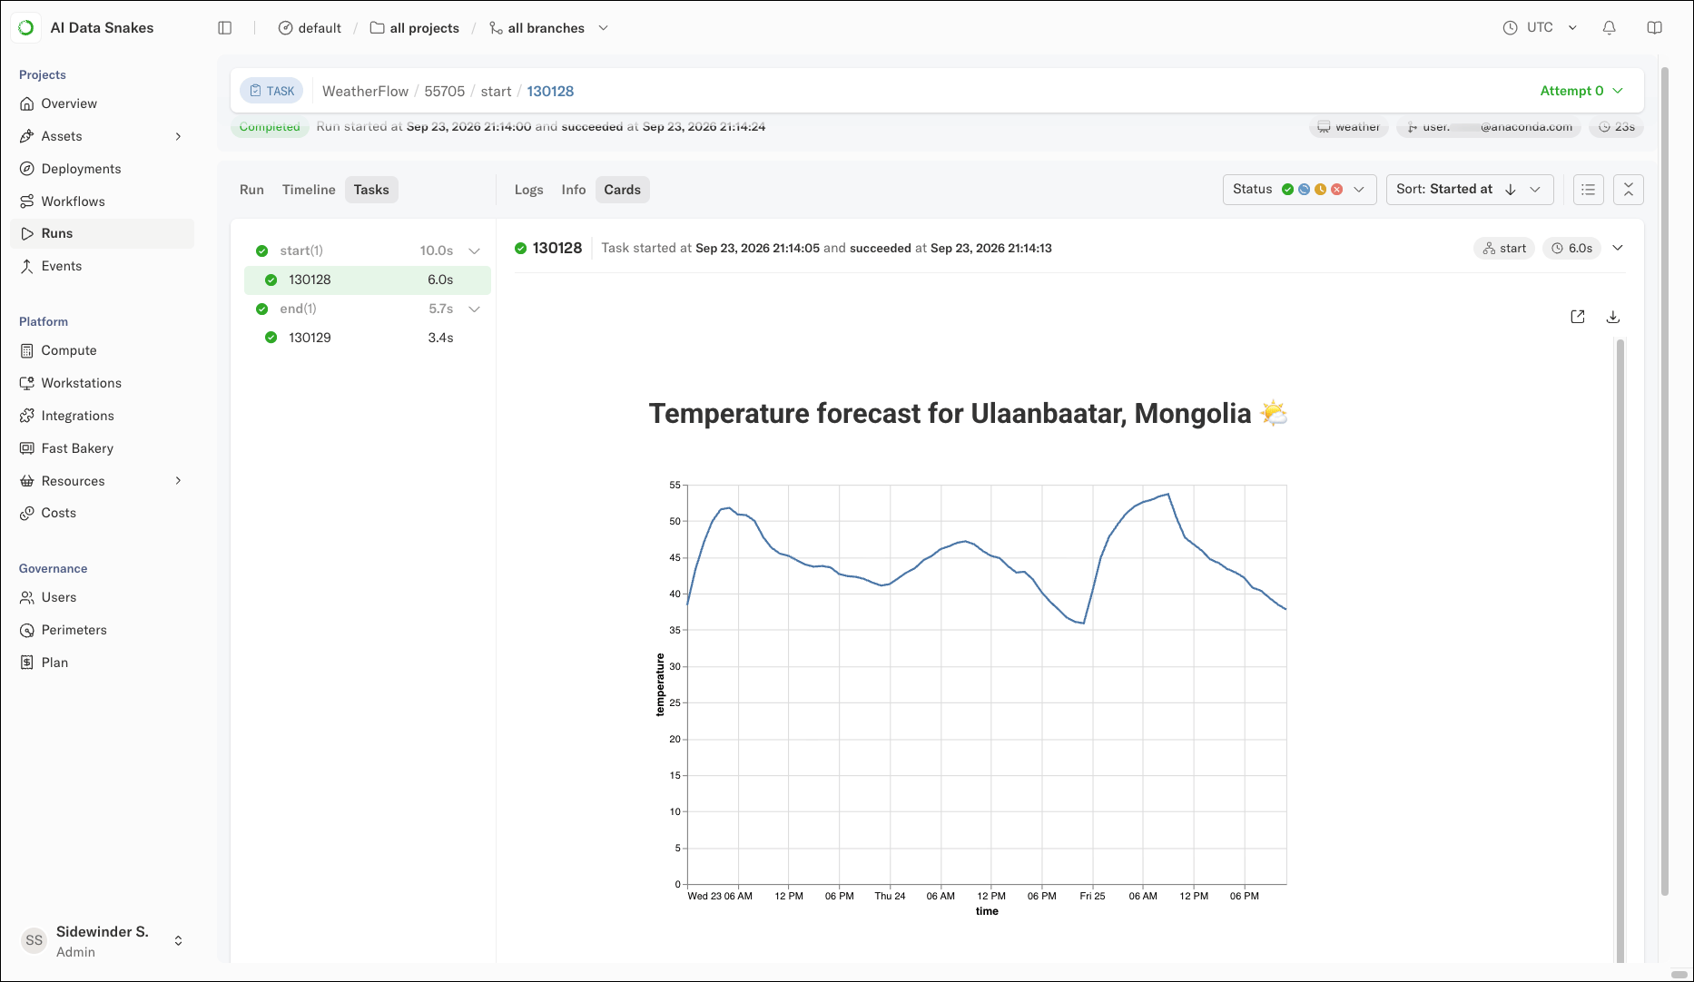Click the Workstations icon in sidebar
The width and height of the screenshot is (1694, 982).
[x=27, y=383]
